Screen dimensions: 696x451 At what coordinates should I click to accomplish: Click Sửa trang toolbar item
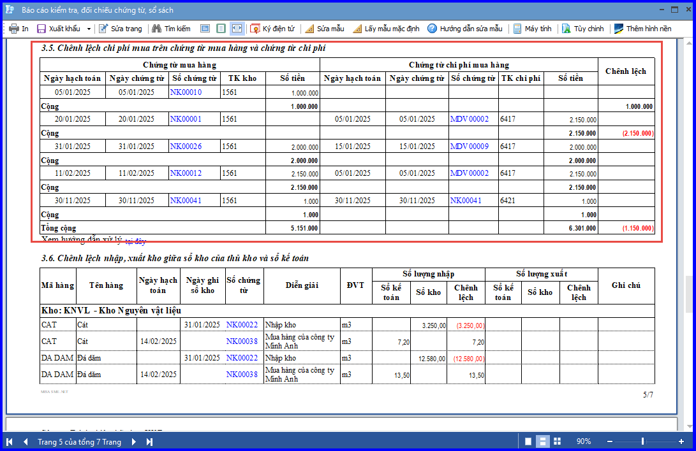[x=121, y=29]
